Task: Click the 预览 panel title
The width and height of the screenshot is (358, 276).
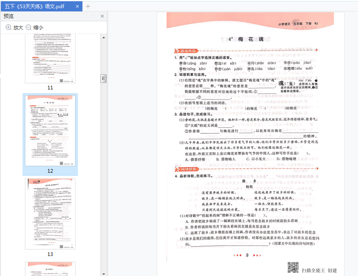Action: (x=9, y=16)
